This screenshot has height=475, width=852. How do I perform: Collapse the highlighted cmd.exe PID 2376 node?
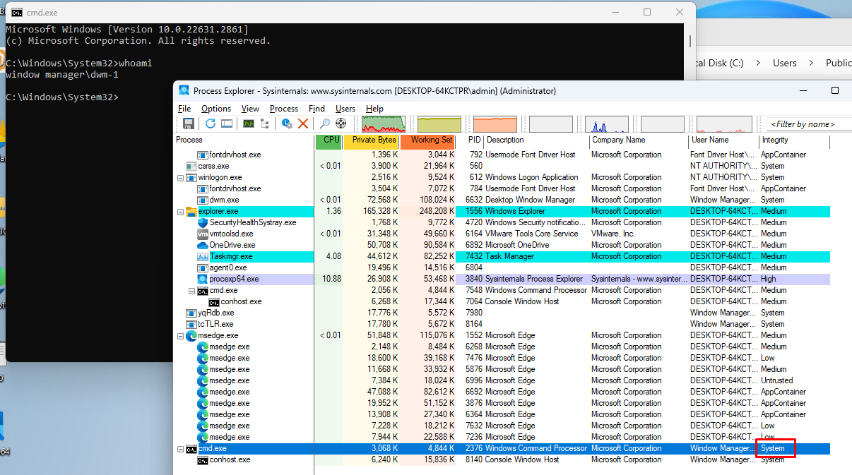tap(180, 448)
